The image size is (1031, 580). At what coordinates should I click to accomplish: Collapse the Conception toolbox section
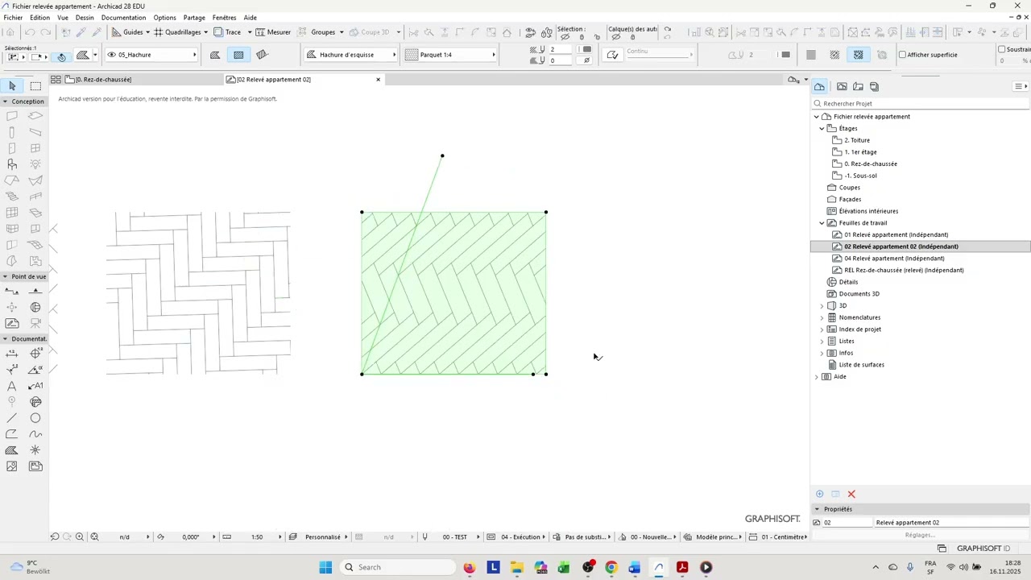click(x=6, y=101)
